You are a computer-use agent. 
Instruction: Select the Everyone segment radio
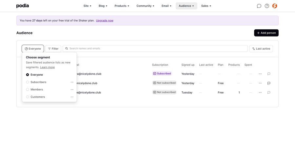28,75
